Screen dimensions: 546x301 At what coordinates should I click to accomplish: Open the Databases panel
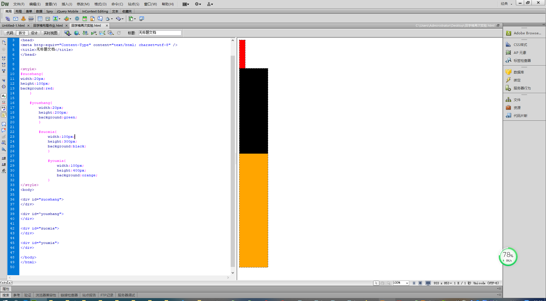[518, 72]
